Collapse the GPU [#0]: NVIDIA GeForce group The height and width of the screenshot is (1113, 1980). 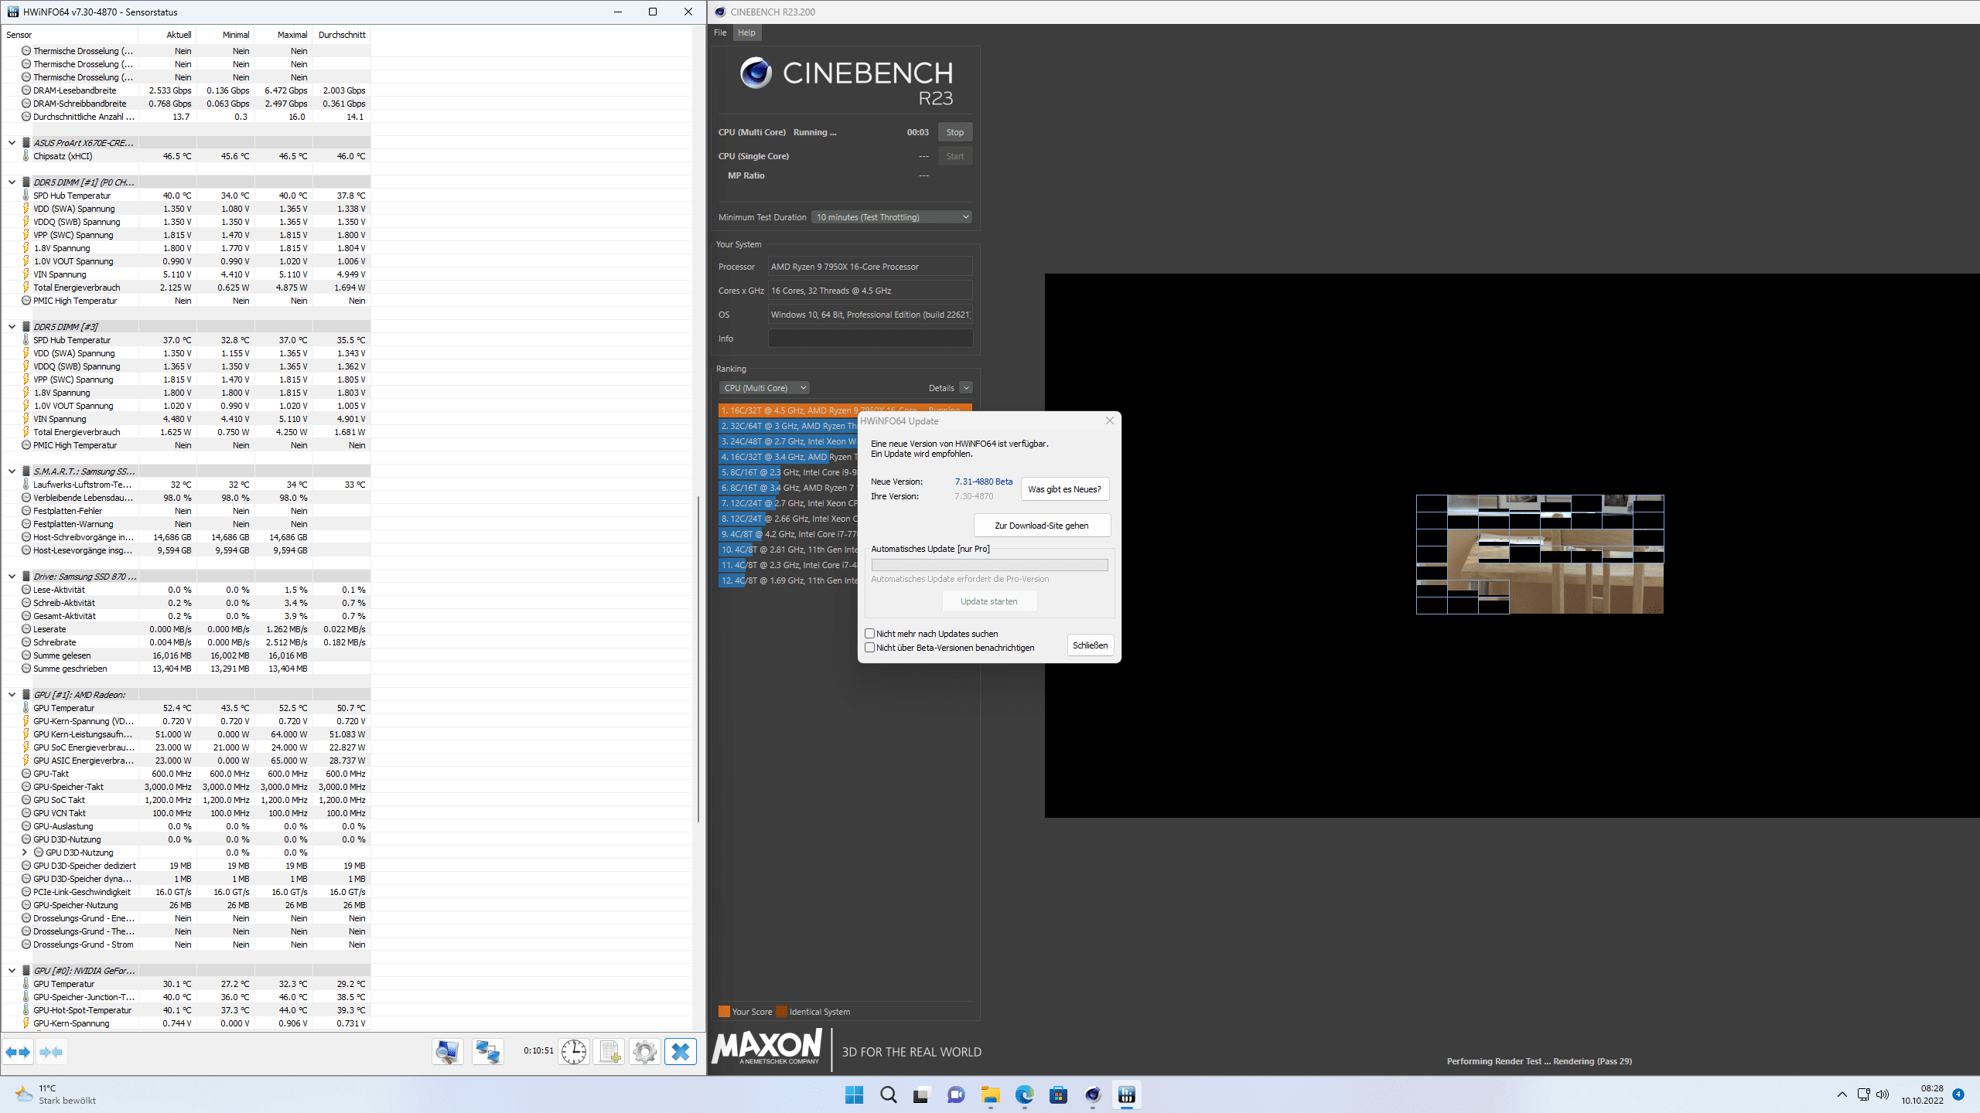pyautogui.click(x=12, y=971)
